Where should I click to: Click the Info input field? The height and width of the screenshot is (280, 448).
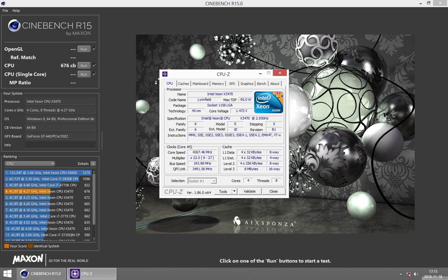click(x=61, y=145)
